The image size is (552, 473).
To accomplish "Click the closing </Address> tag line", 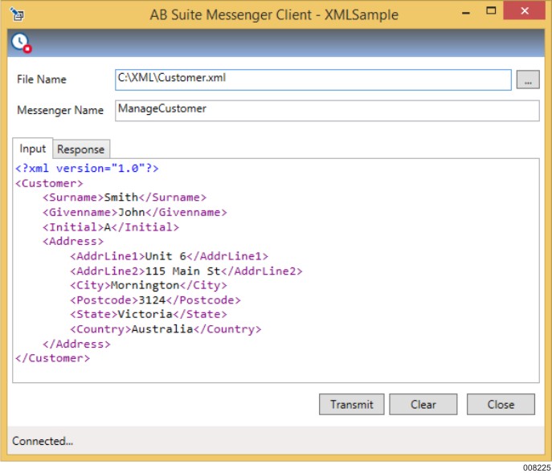I will (x=77, y=345).
